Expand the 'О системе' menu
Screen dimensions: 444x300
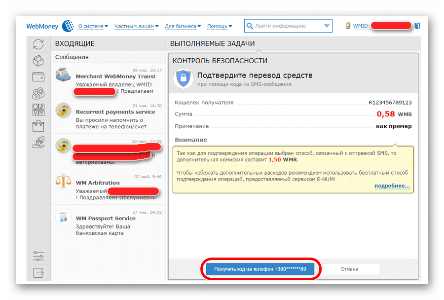point(94,26)
